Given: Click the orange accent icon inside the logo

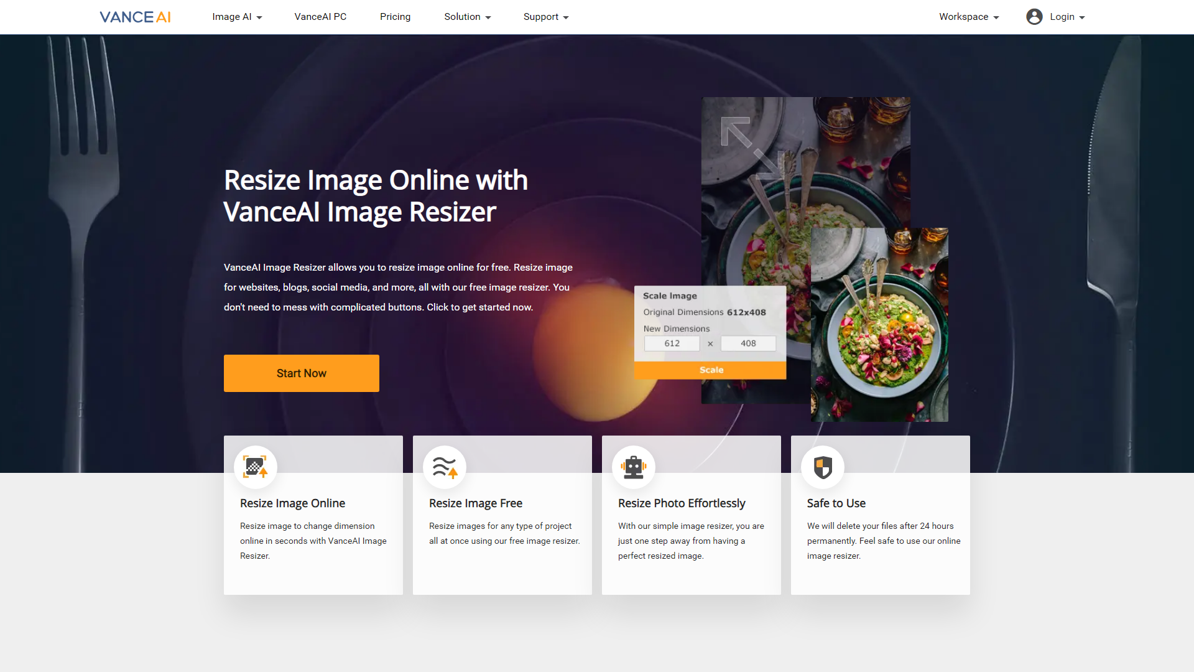Looking at the screenshot, I should [164, 17].
